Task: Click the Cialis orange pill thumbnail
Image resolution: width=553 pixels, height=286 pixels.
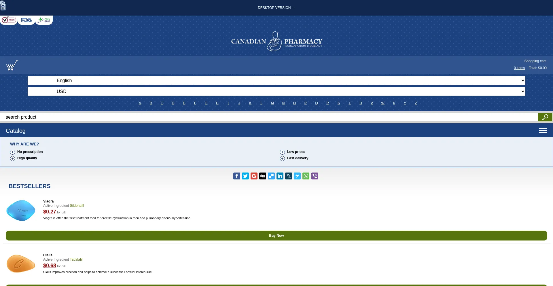Action: point(21,264)
